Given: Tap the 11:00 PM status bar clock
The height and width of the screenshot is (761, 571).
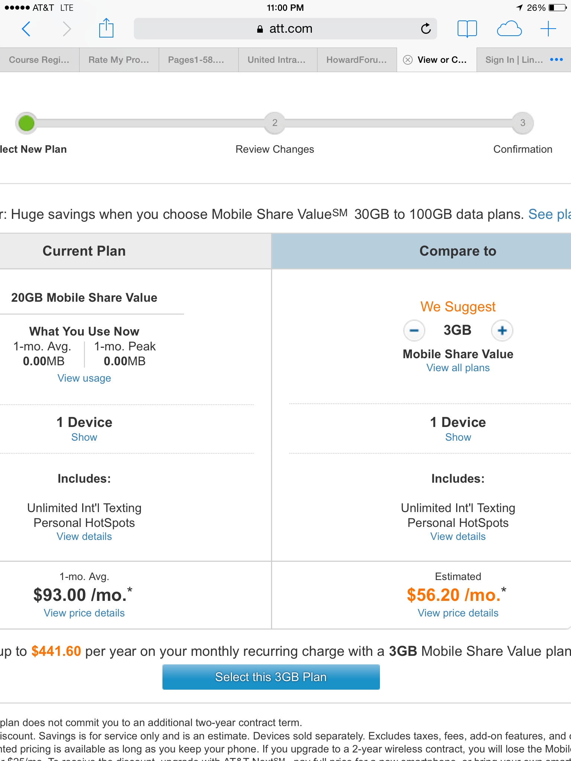Looking at the screenshot, I should pos(285,8).
